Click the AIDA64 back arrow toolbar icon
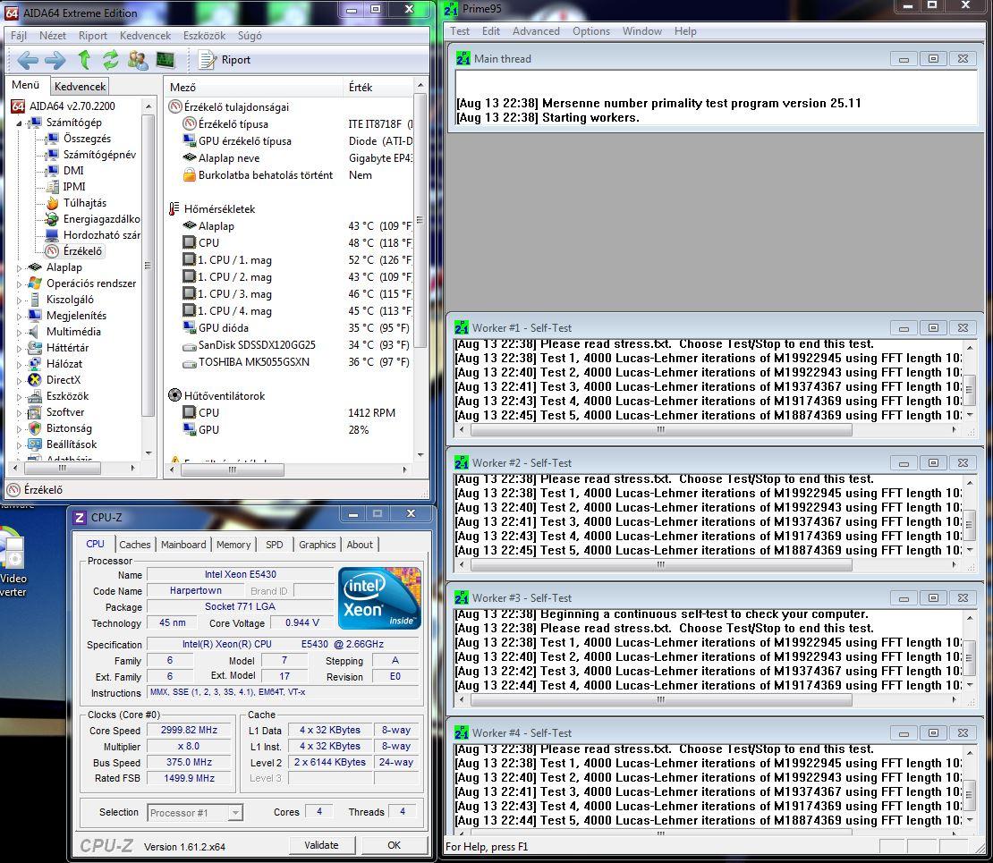Image resolution: width=993 pixels, height=863 pixels. (27, 60)
